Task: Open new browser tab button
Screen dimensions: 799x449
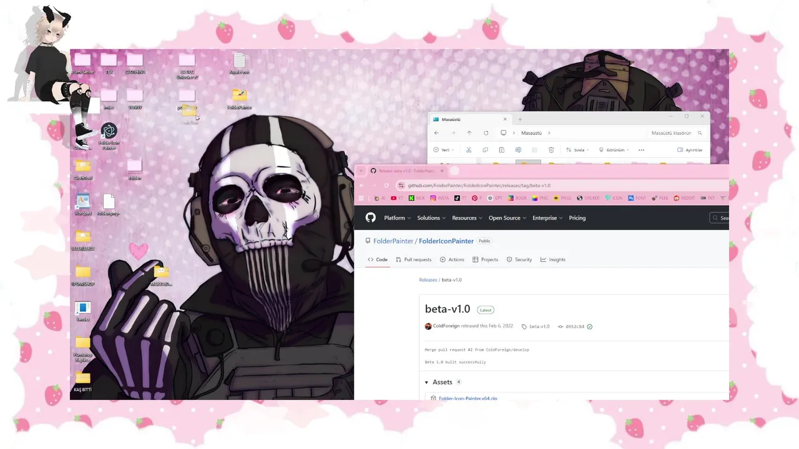Action: pos(454,171)
